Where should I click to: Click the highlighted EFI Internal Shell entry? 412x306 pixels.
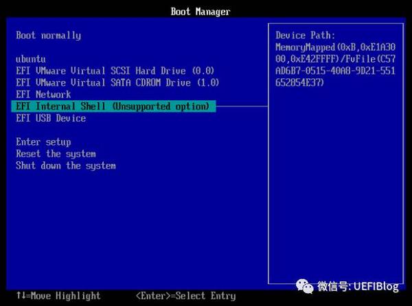[113, 106]
